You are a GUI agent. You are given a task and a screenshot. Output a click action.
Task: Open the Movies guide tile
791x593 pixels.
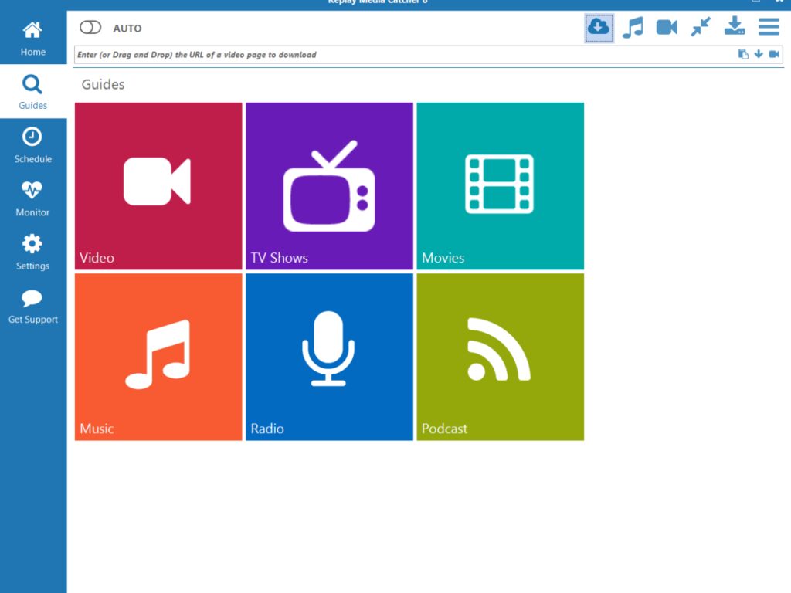pos(500,186)
